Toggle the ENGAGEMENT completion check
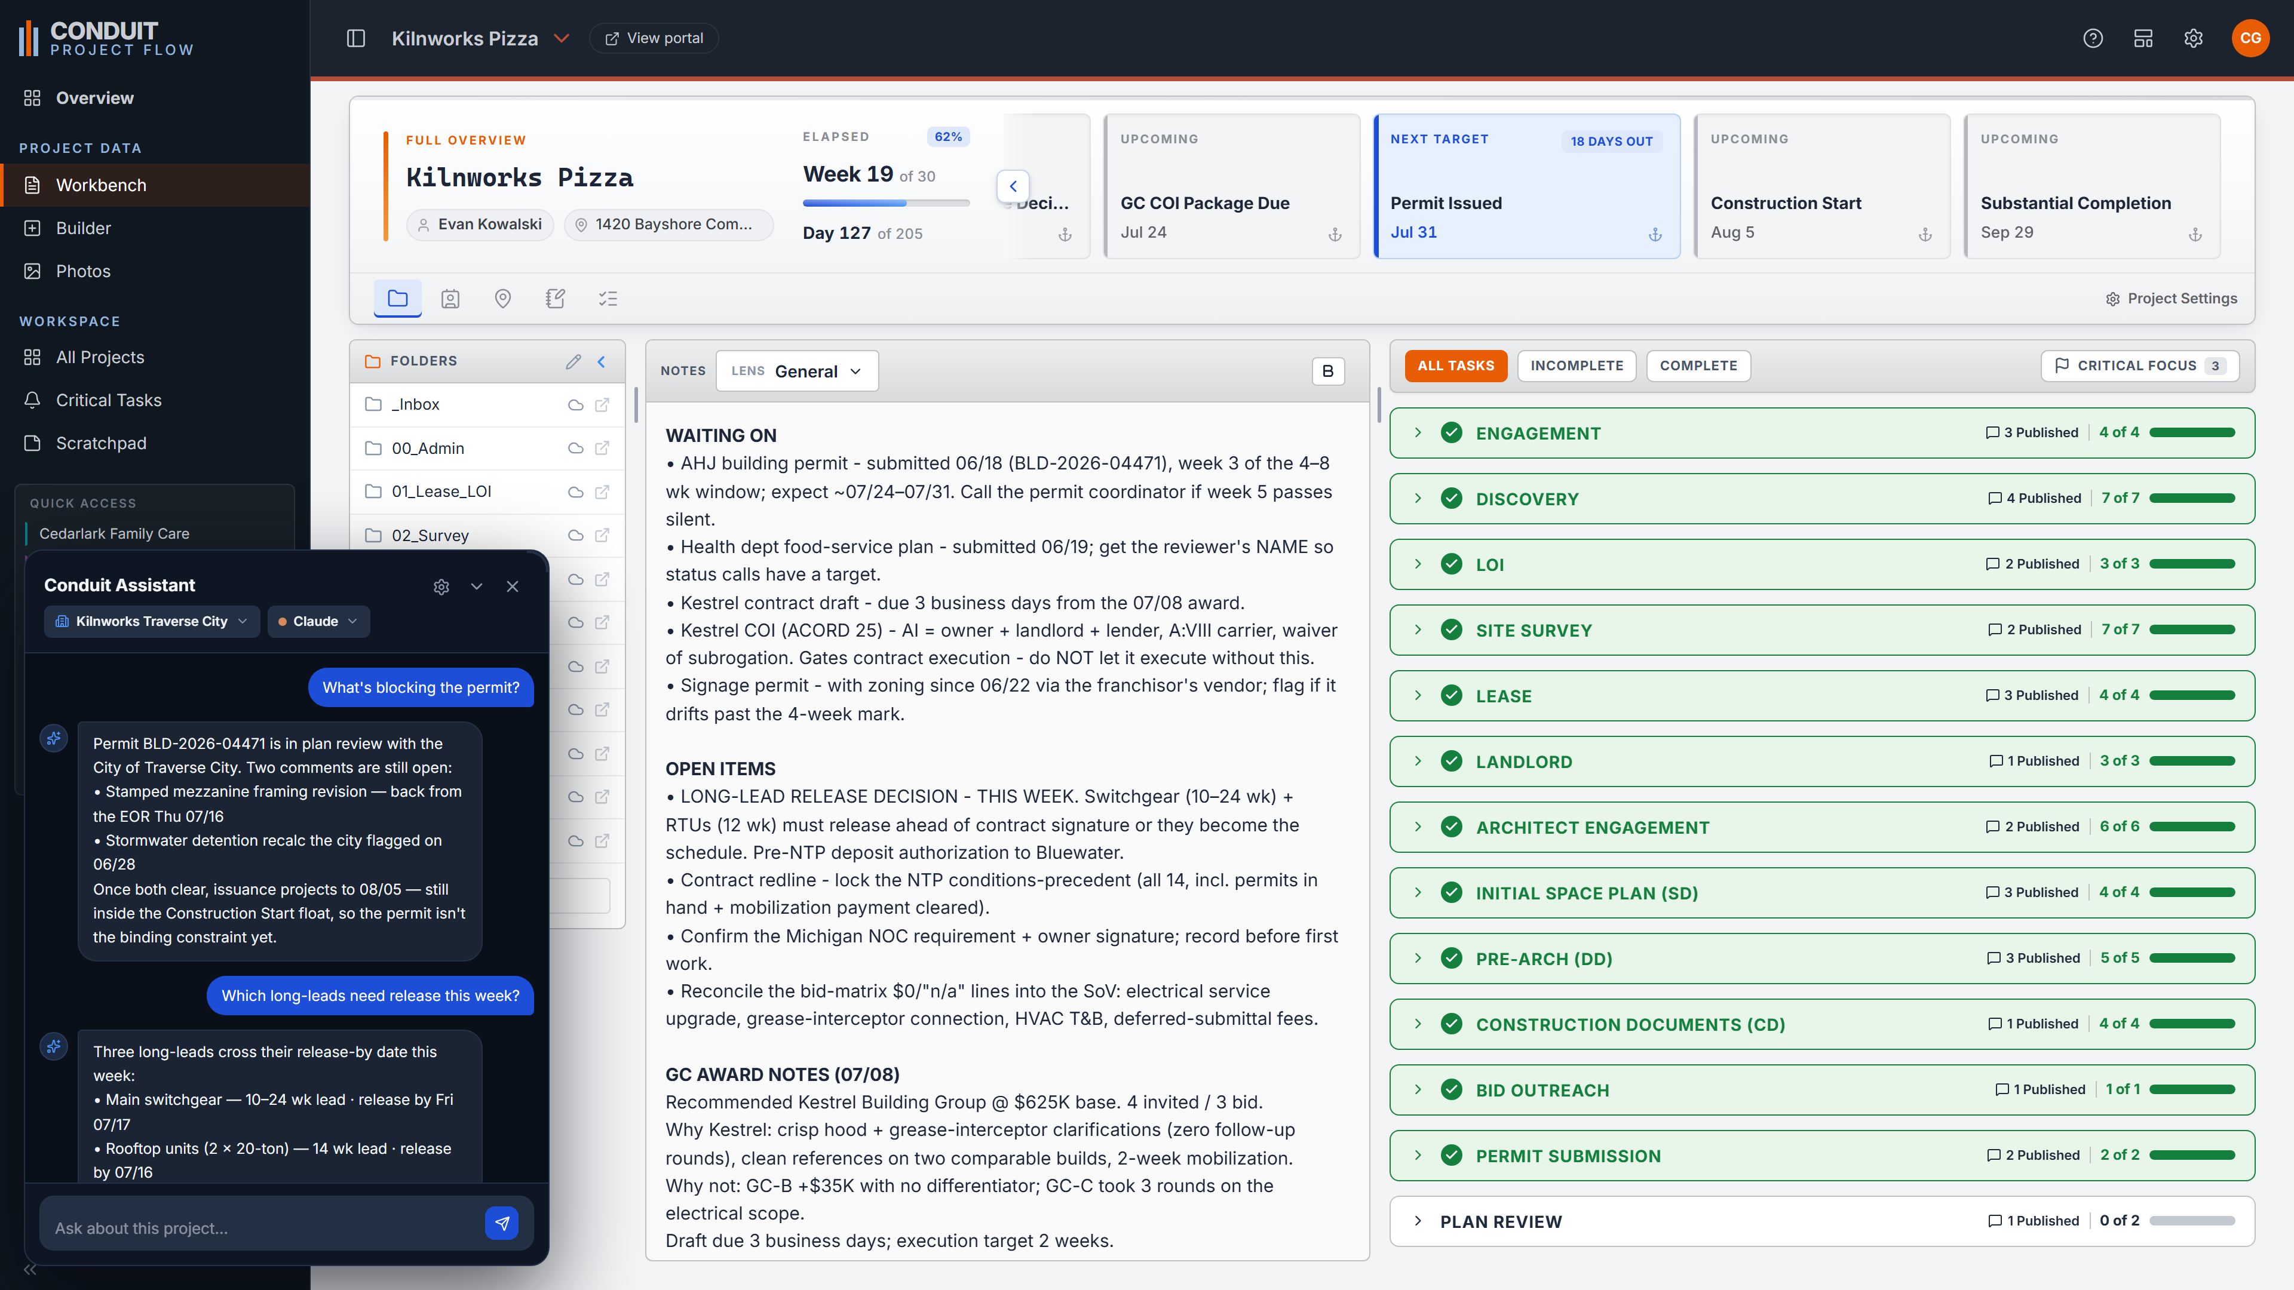The image size is (2294, 1290). click(1452, 432)
